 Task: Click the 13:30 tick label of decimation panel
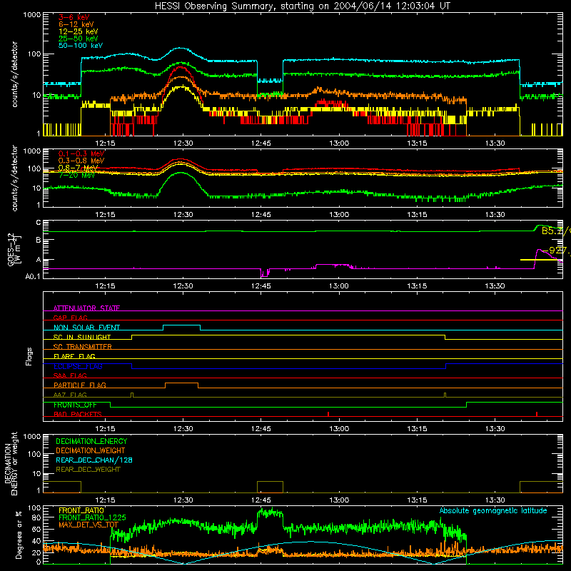pyautogui.click(x=495, y=500)
